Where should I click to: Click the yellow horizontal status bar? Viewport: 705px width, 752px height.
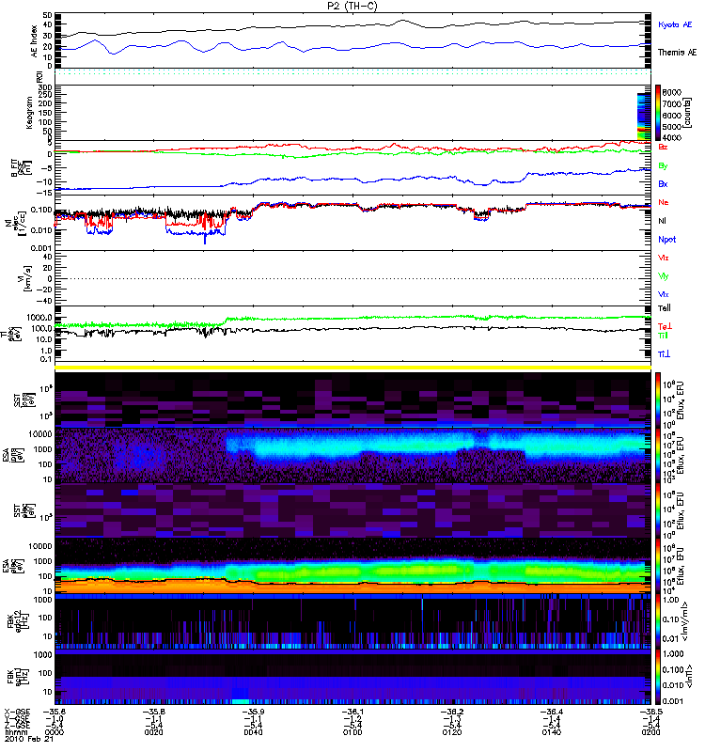(x=352, y=367)
